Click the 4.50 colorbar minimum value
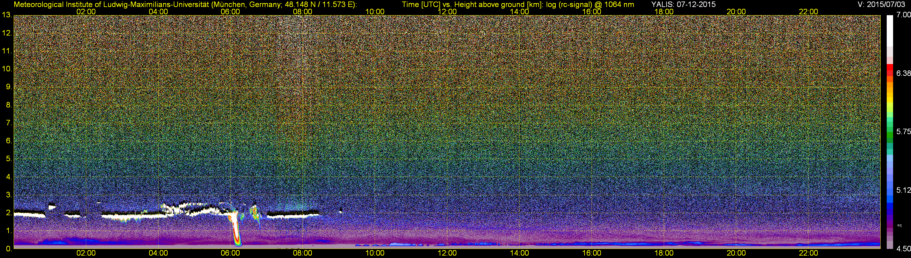The width and height of the screenshot is (911, 258). coord(904,249)
